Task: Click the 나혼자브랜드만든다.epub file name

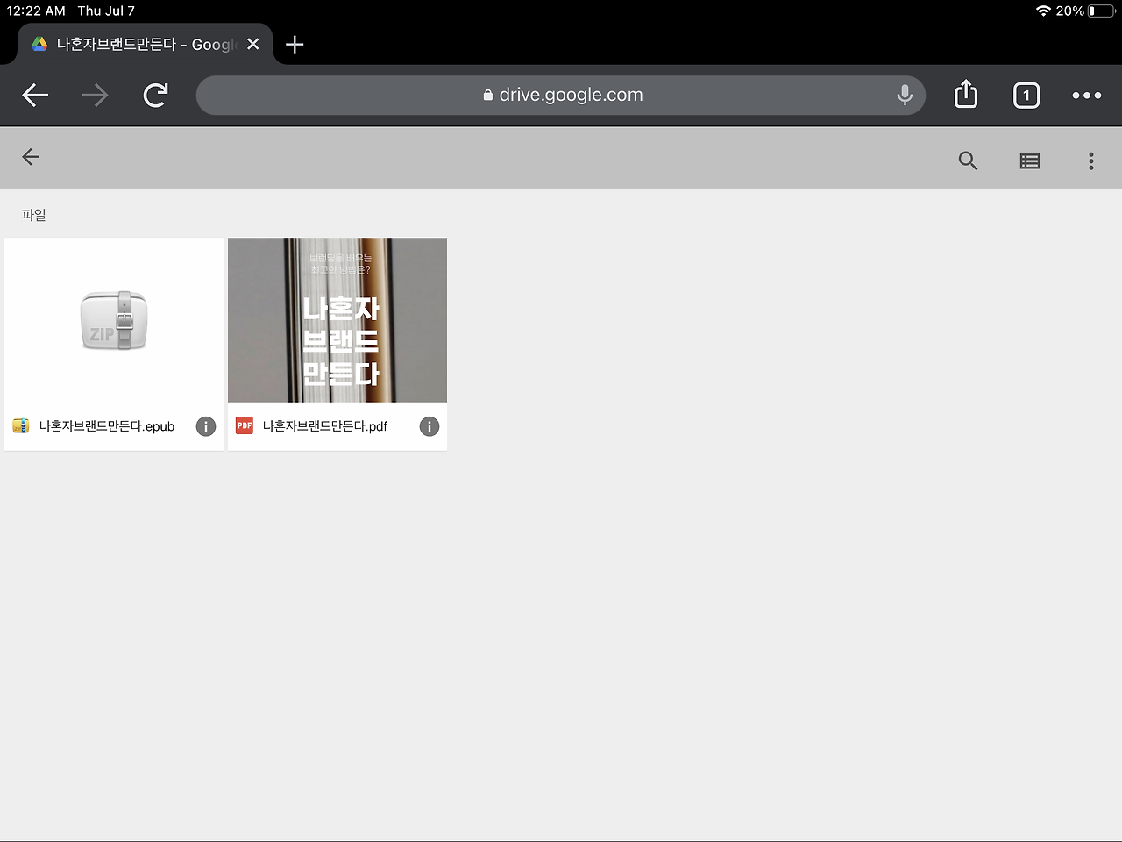Action: coord(107,426)
